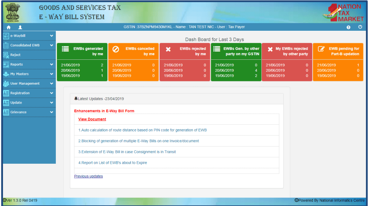Click the Reject sidebar icon
369x206 pixels.
[x=6, y=55]
